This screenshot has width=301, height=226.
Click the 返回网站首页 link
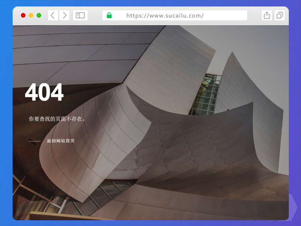coord(61,141)
